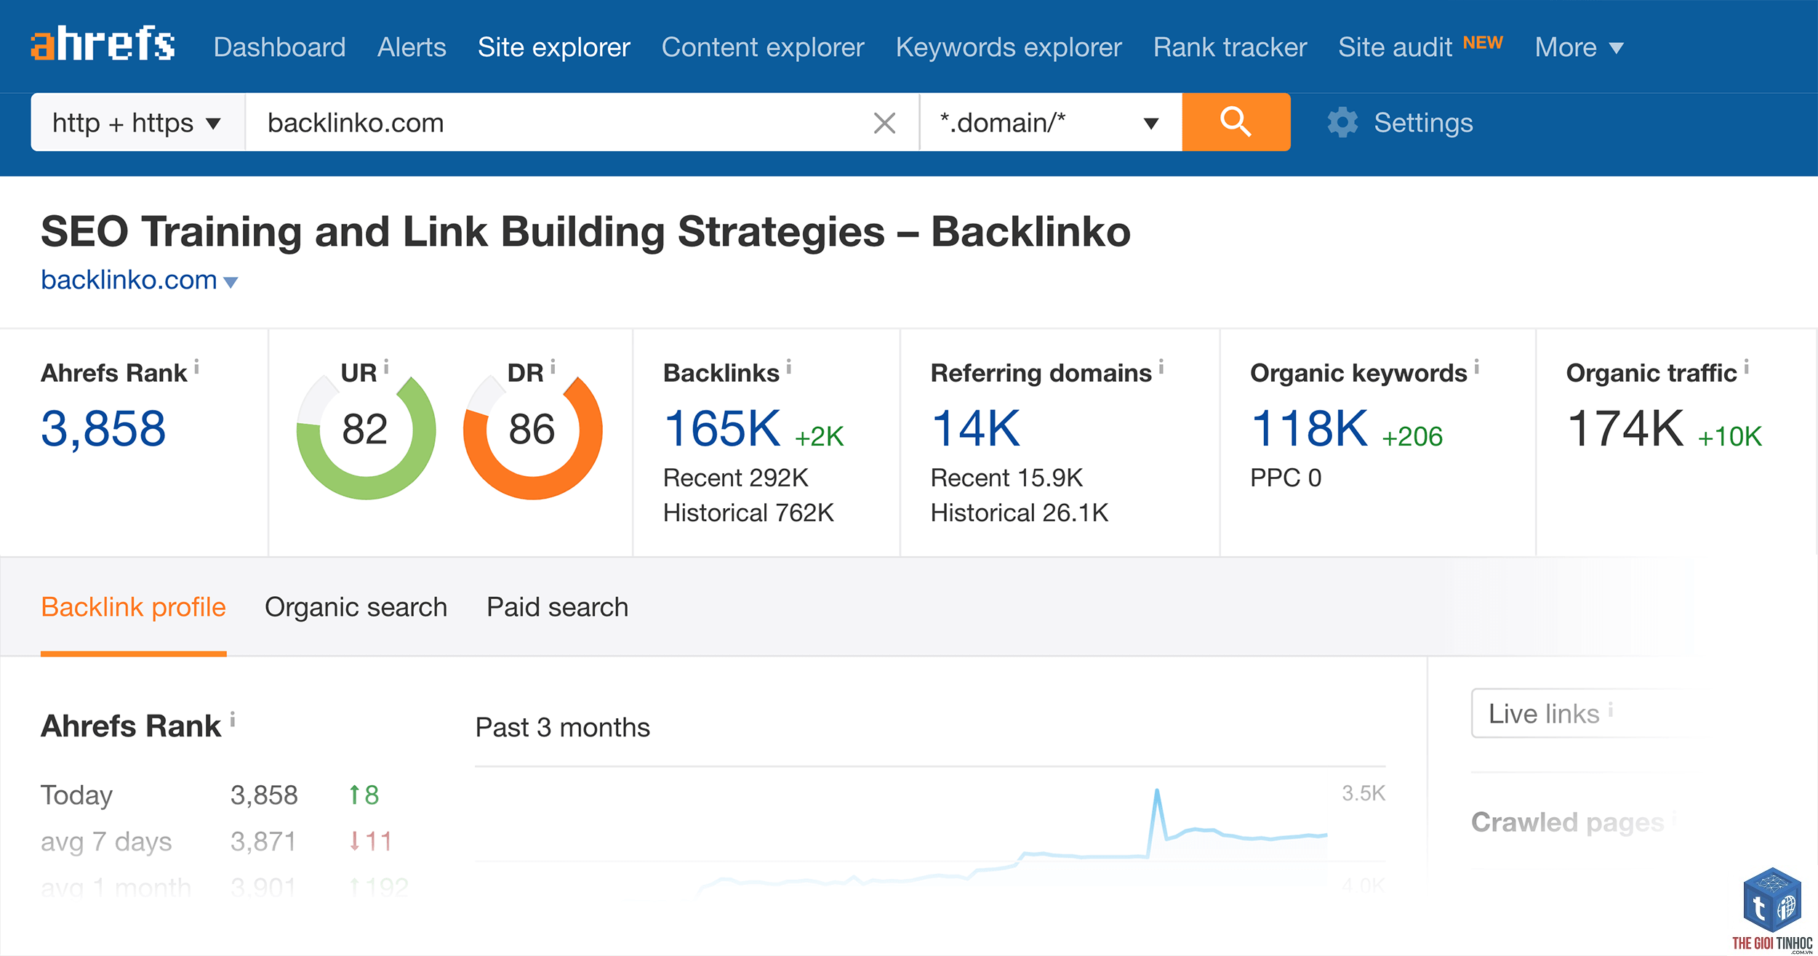Switch to the Organic search tab

(x=356, y=607)
